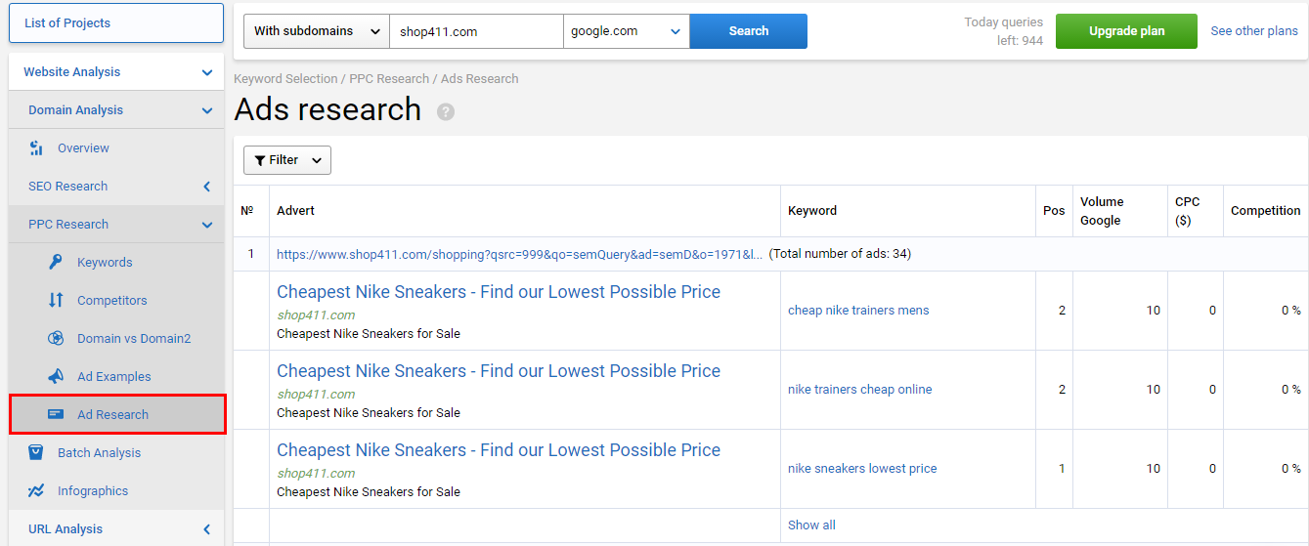The width and height of the screenshot is (1309, 546).
Task: Click the Overview sidebar icon
Action: pos(36,148)
